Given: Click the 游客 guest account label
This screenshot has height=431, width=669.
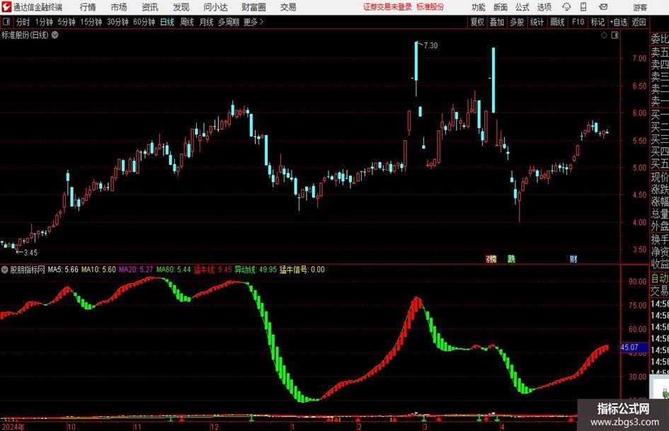Looking at the screenshot, I should pyautogui.click(x=640, y=7).
